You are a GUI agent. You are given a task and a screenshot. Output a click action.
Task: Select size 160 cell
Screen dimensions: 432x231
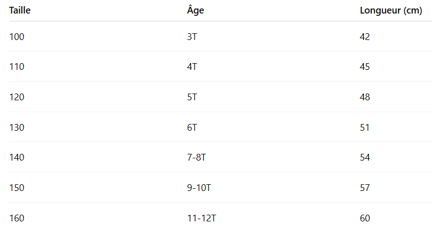point(17,218)
